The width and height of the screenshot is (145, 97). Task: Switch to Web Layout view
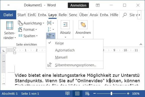tap(87, 93)
